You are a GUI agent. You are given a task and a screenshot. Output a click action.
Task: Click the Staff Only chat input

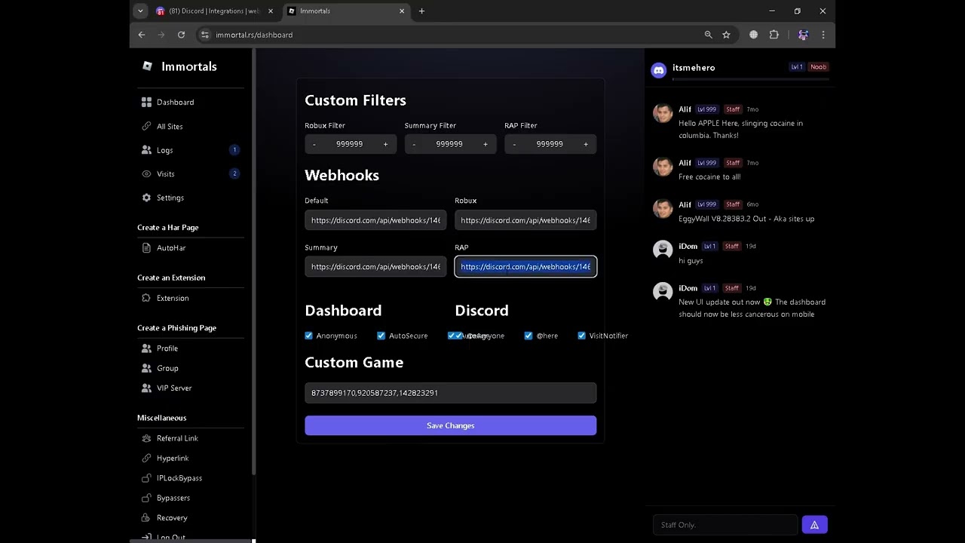725,525
